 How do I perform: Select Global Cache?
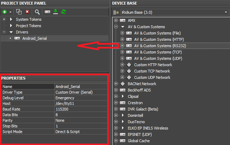point(139,141)
